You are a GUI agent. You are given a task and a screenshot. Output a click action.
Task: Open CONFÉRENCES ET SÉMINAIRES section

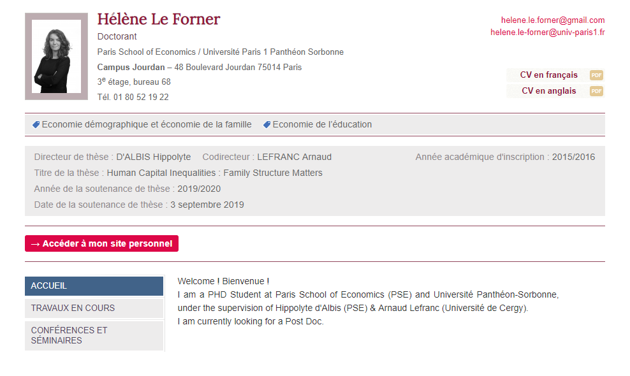pyautogui.click(x=94, y=335)
